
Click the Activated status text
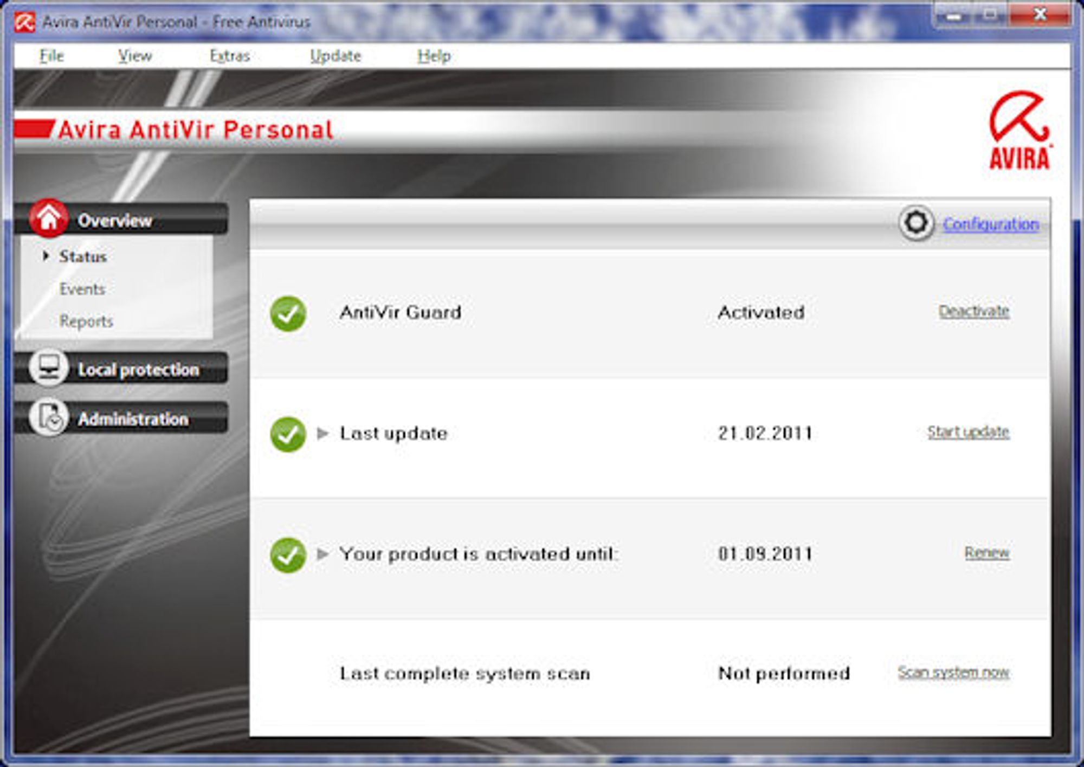point(761,312)
